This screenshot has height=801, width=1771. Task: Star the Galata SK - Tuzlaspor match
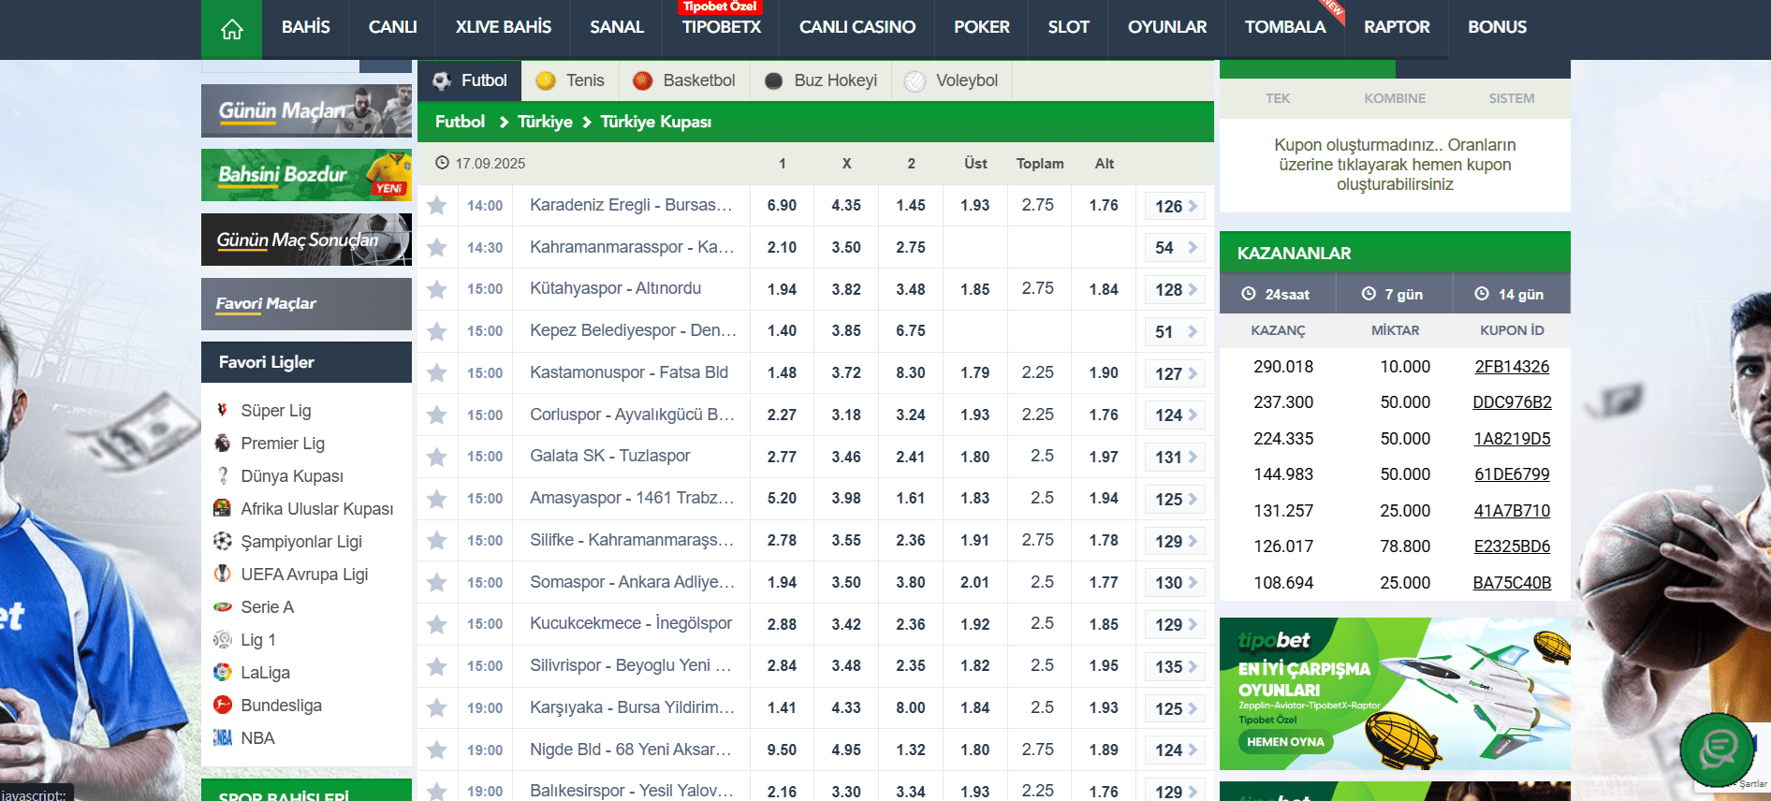coord(437,457)
